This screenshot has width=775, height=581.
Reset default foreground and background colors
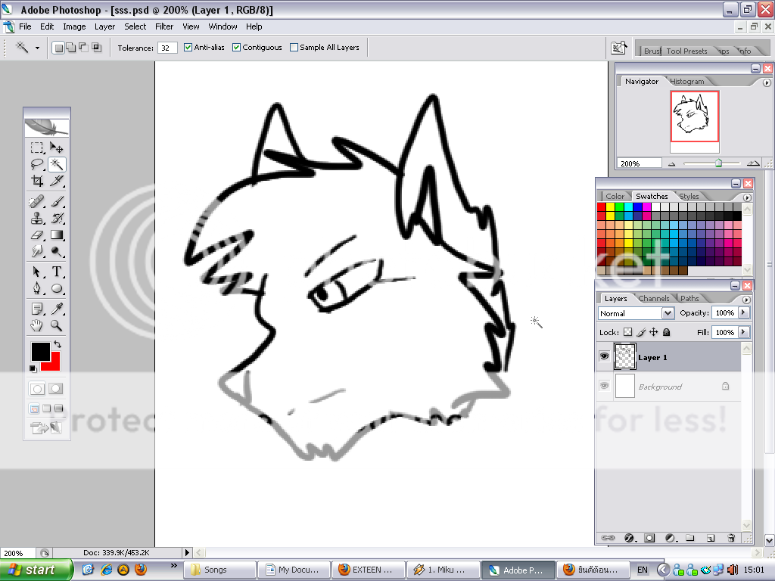coord(33,368)
